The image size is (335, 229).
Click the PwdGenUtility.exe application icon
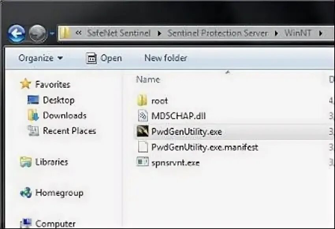coord(143,131)
